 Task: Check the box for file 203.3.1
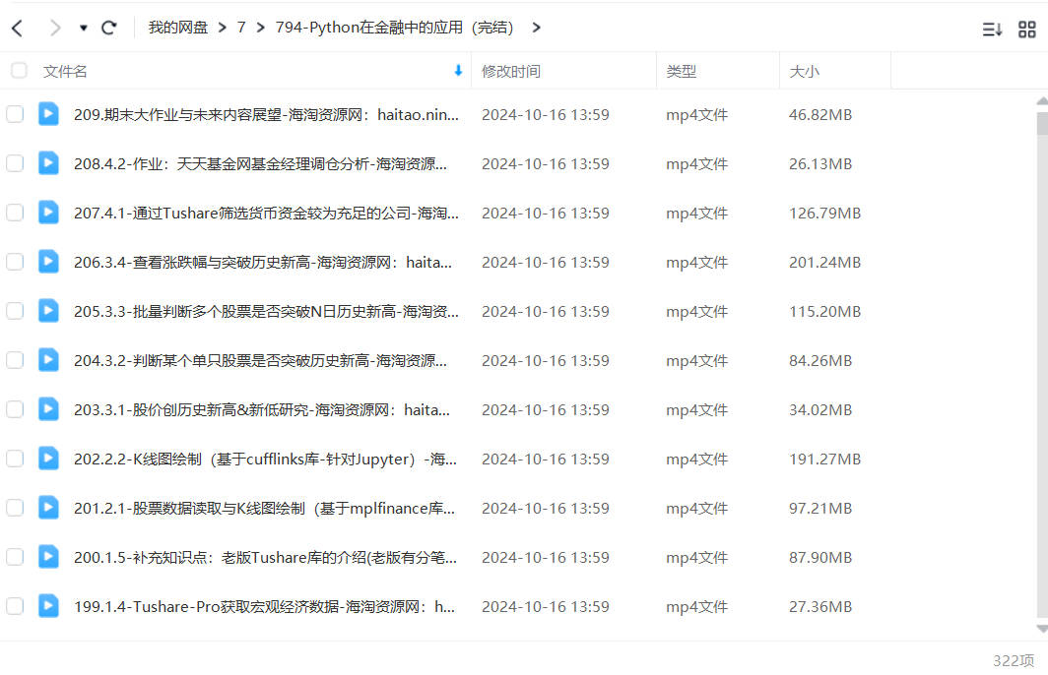point(15,409)
